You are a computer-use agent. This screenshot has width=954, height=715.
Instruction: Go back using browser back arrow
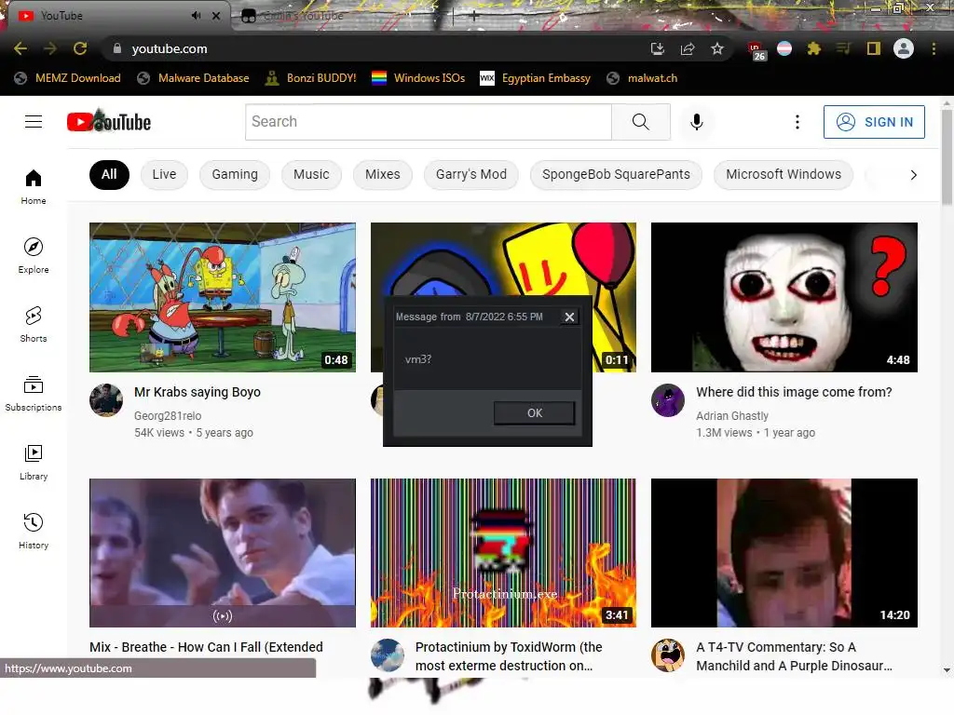click(20, 48)
